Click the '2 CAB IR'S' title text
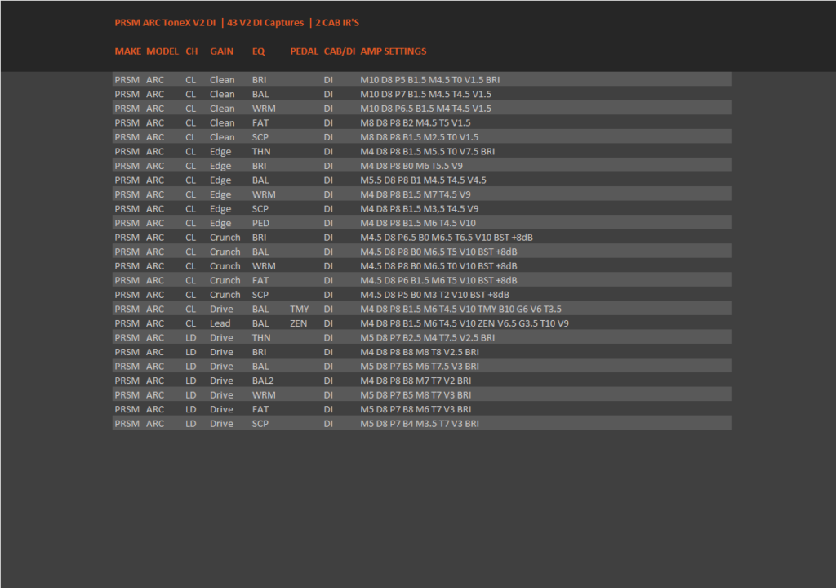Image resolution: width=836 pixels, height=588 pixels. (337, 22)
